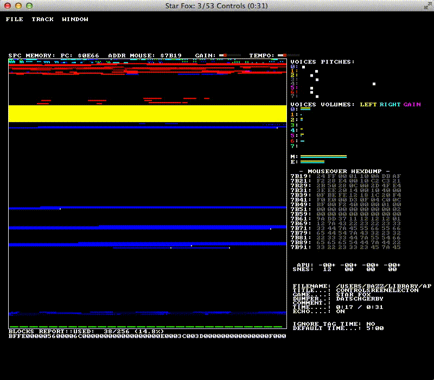434x380 pixels.
Task: Toggle voice 5 in Voices Volumes list
Action: click(293, 135)
